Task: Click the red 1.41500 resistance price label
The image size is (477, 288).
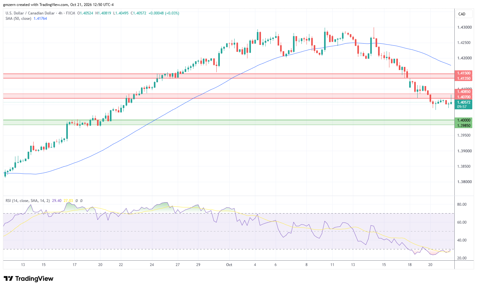Action: pyautogui.click(x=463, y=73)
